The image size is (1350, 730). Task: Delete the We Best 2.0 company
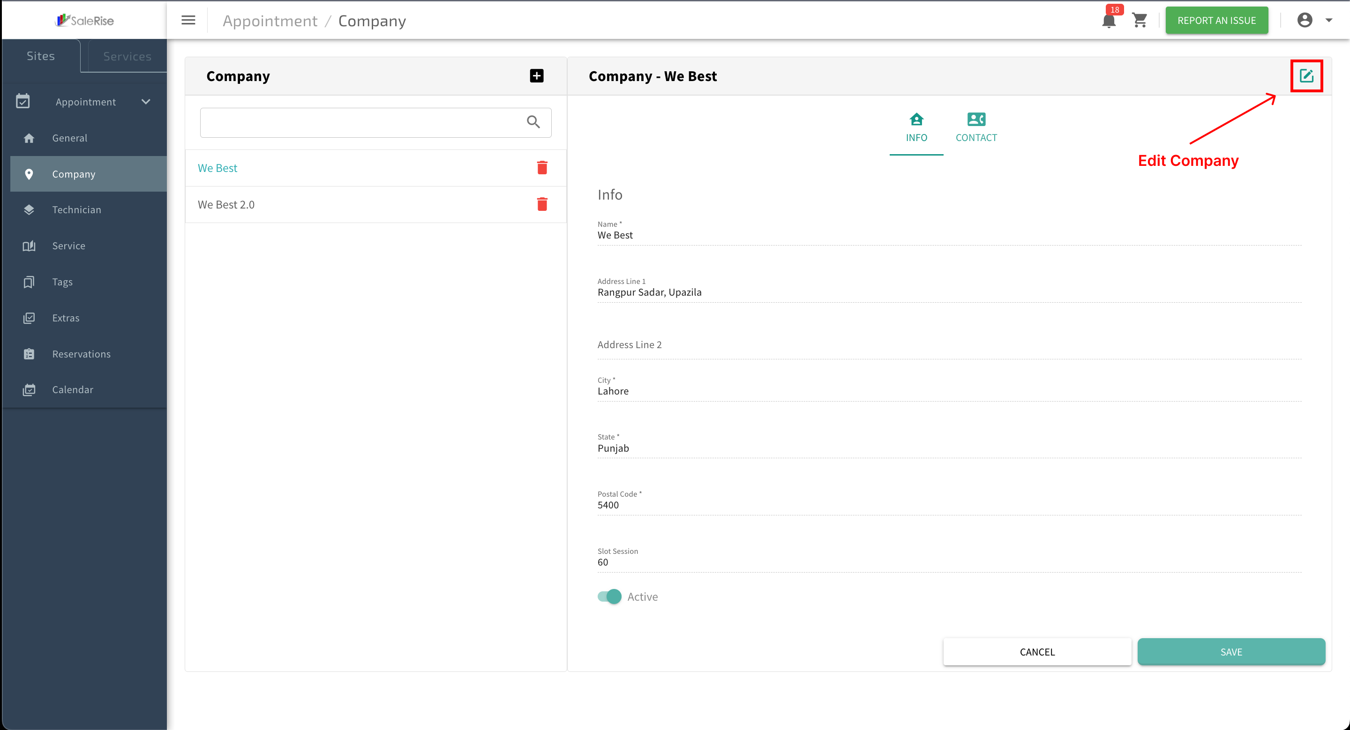point(542,204)
